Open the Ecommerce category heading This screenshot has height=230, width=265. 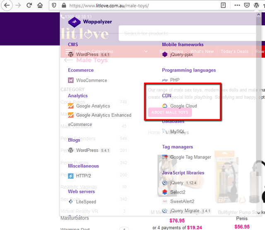click(x=81, y=70)
